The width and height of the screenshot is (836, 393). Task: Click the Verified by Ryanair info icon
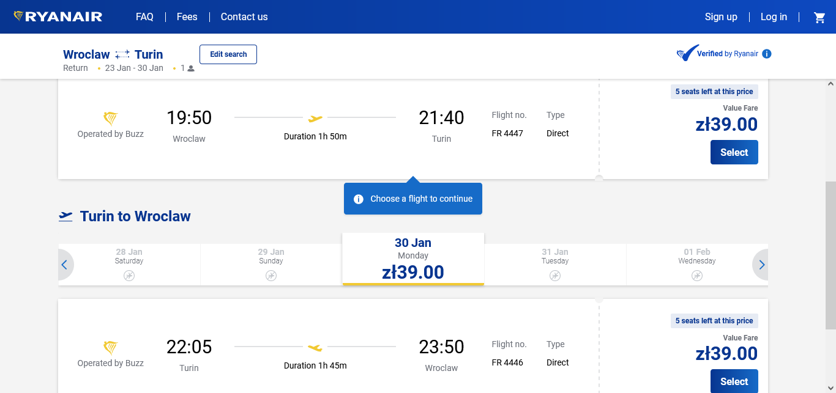pyautogui.click(x=767, y=54)
